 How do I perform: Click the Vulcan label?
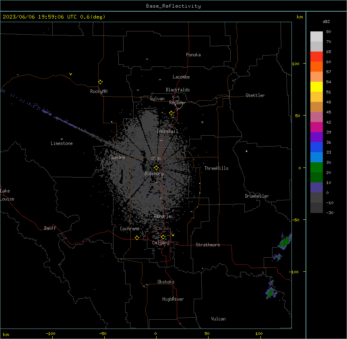[219, 319]
